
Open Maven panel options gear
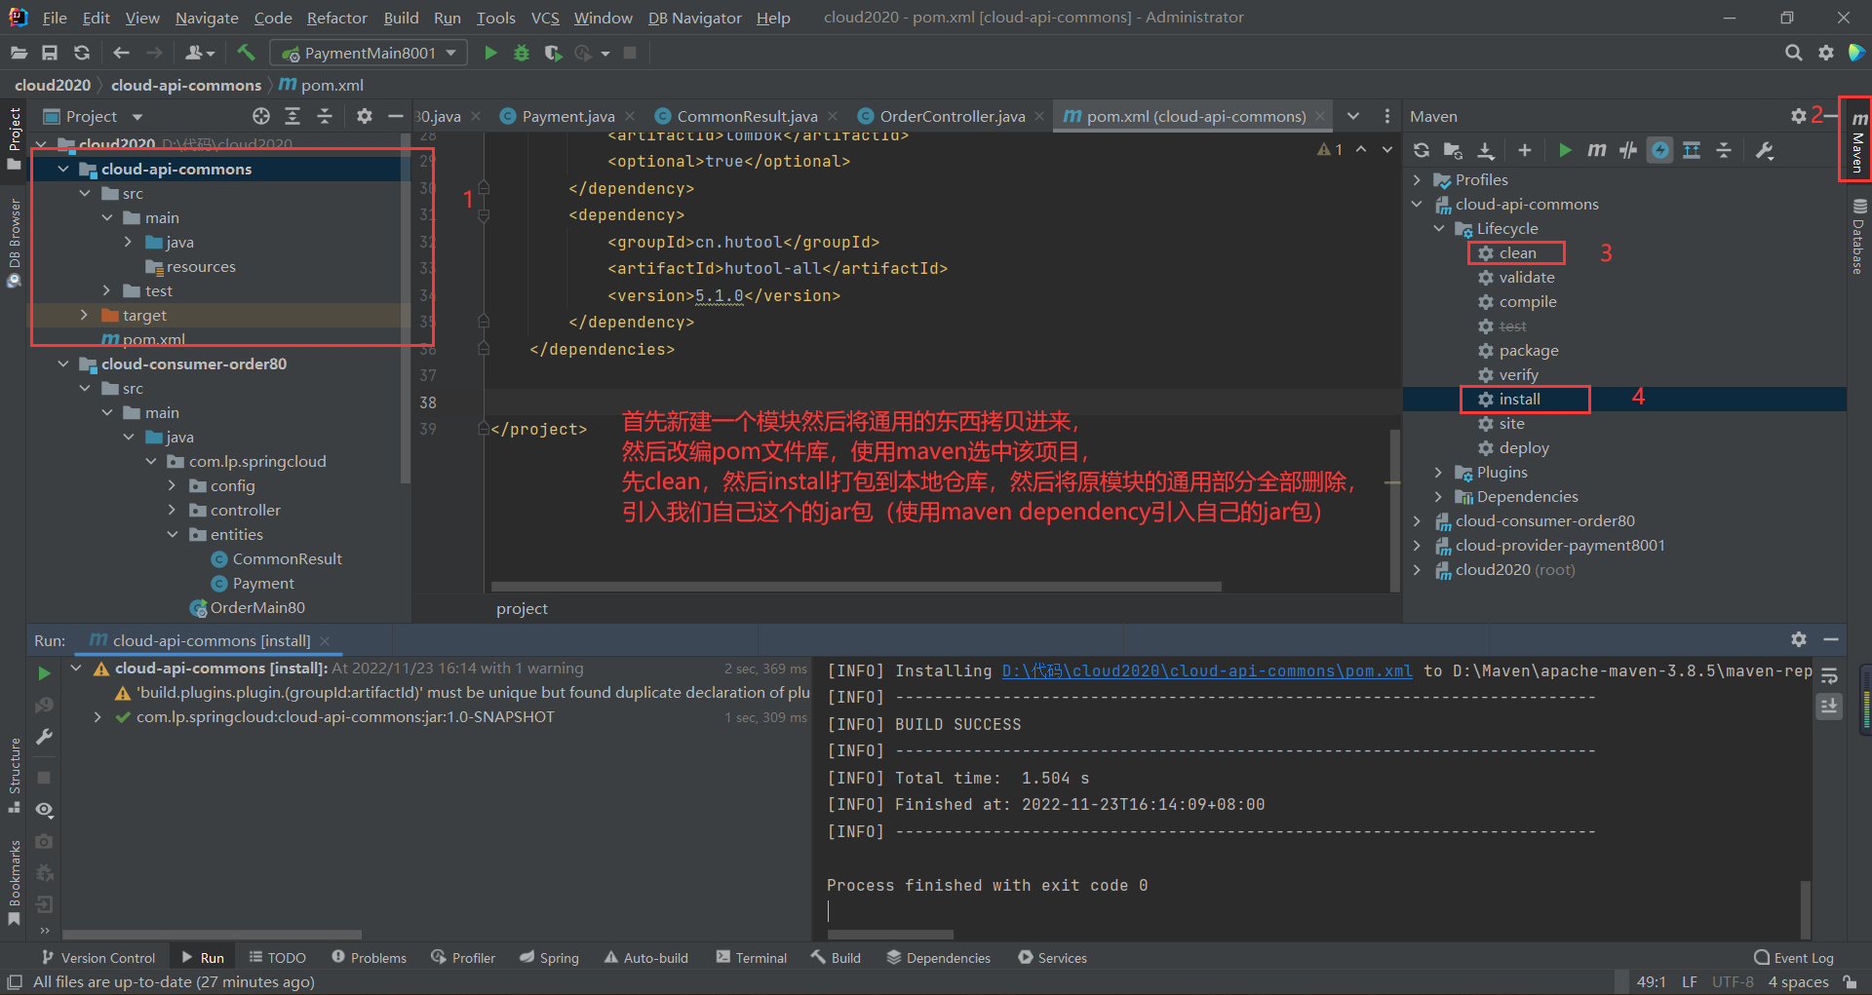[1799, 116]
